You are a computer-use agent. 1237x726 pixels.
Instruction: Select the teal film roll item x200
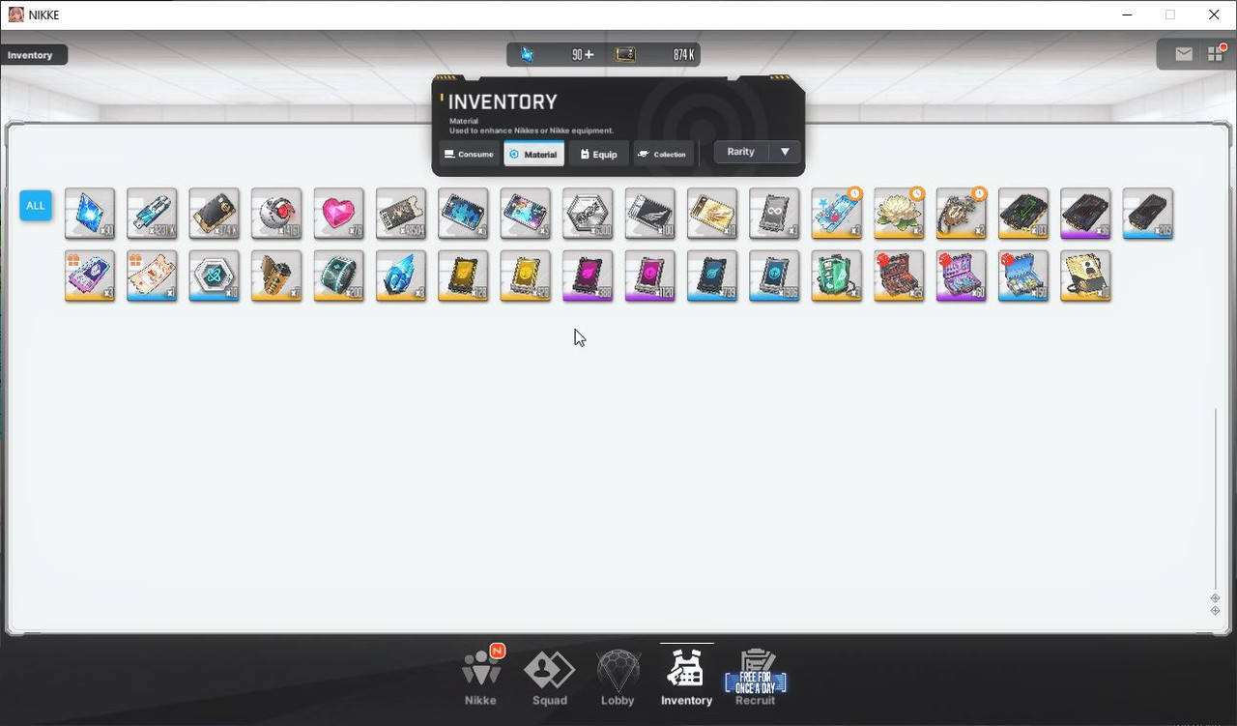[x=338, y=276]
